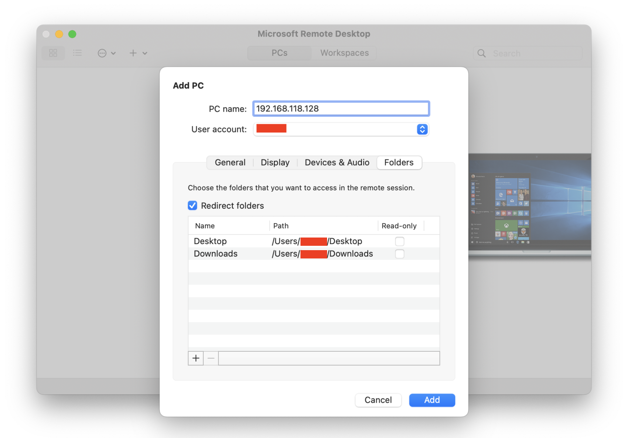The width and height of the screenshot is (628, 438).
Task: Remove folder with the minus button
Action: [211, 358]
